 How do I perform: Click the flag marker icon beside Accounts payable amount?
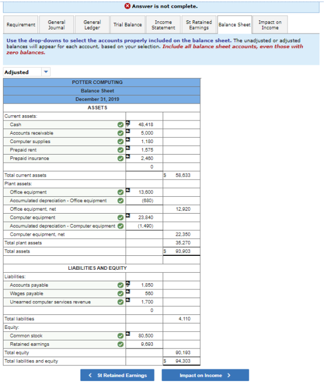click(128, 283)
